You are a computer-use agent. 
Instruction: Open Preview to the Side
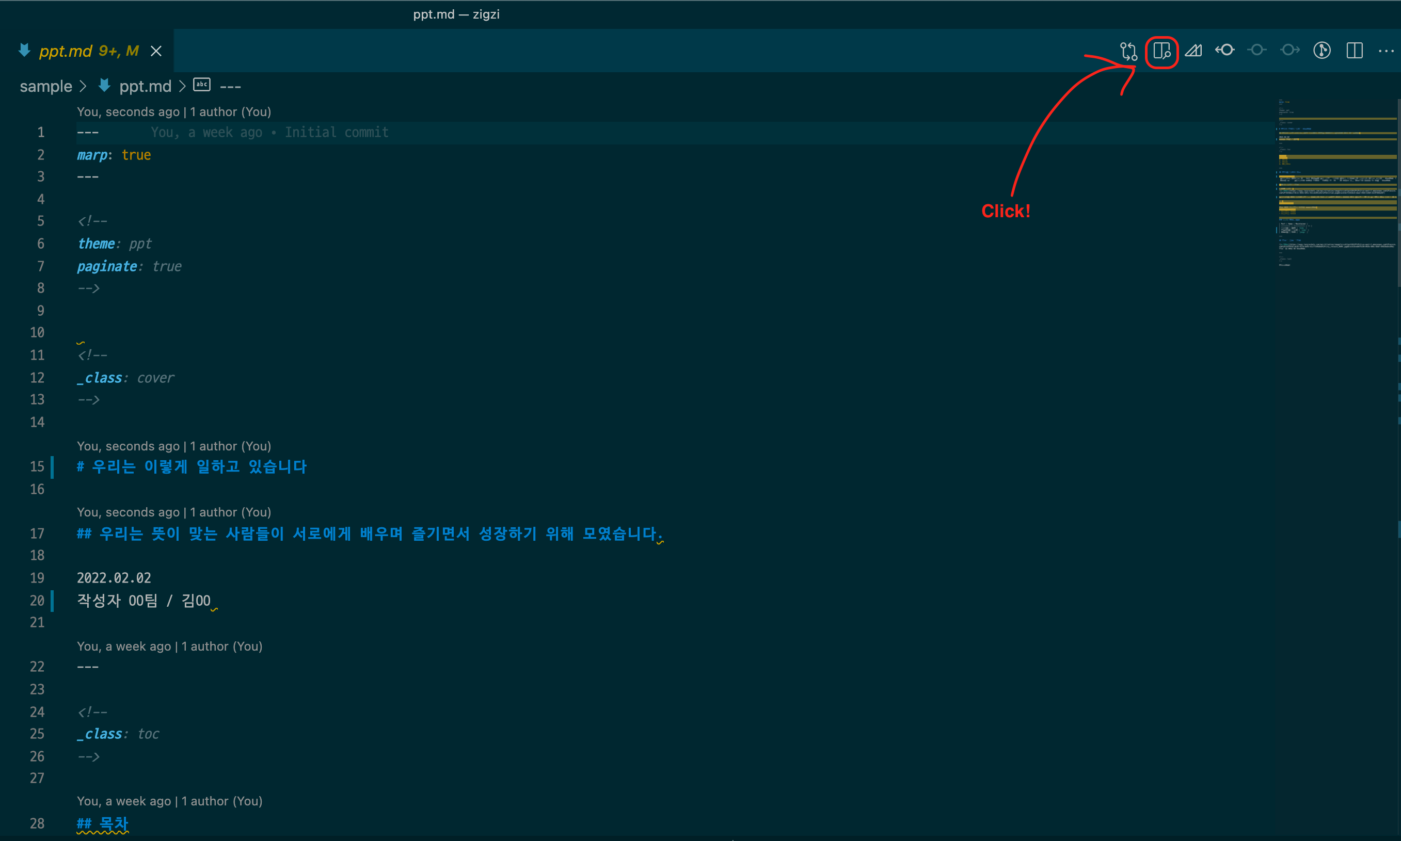pos(1161,51)
